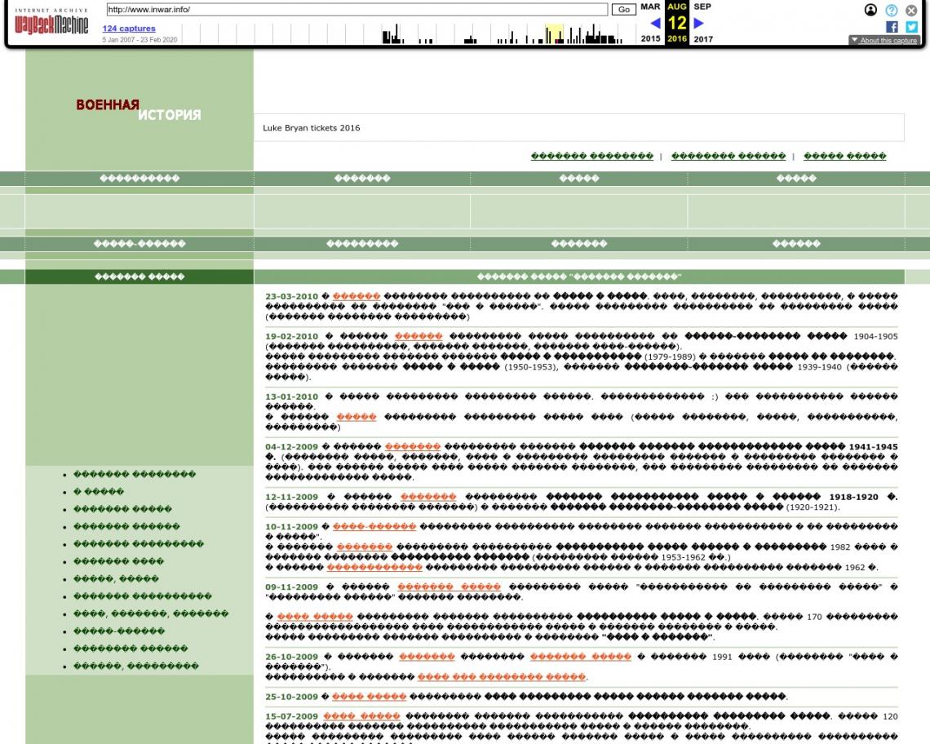Open the orange link in the 13-01-2010 entry

click(x=356, y=417)
